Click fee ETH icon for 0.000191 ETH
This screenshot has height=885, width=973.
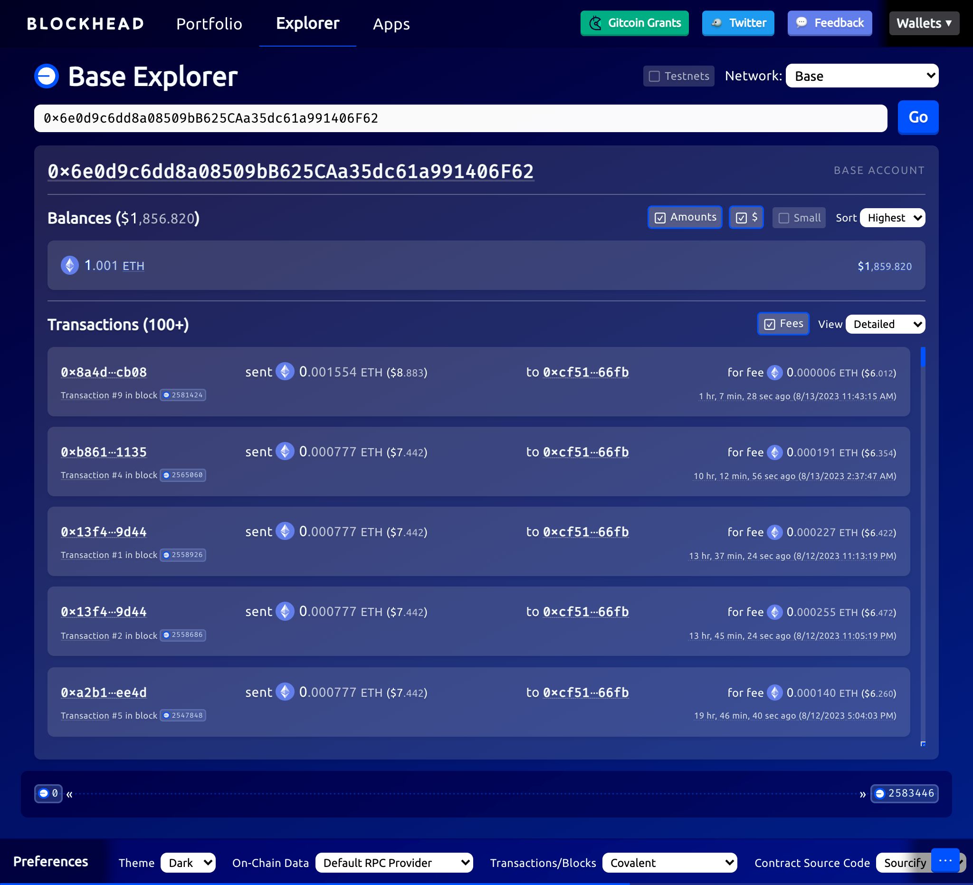click(x=774, y=452)
